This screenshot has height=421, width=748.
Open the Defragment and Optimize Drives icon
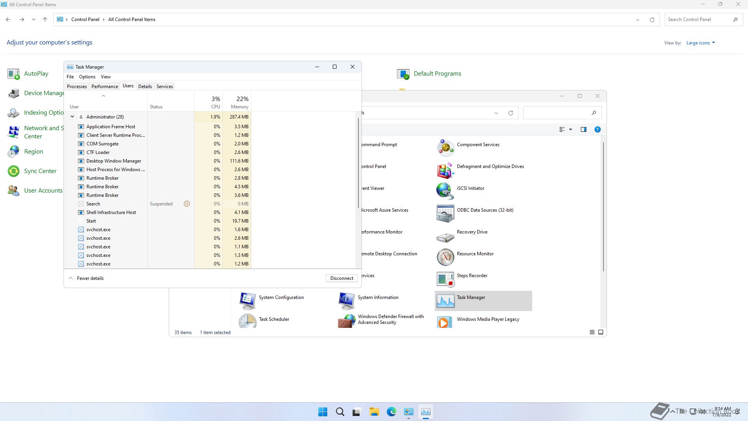(445, 170)
